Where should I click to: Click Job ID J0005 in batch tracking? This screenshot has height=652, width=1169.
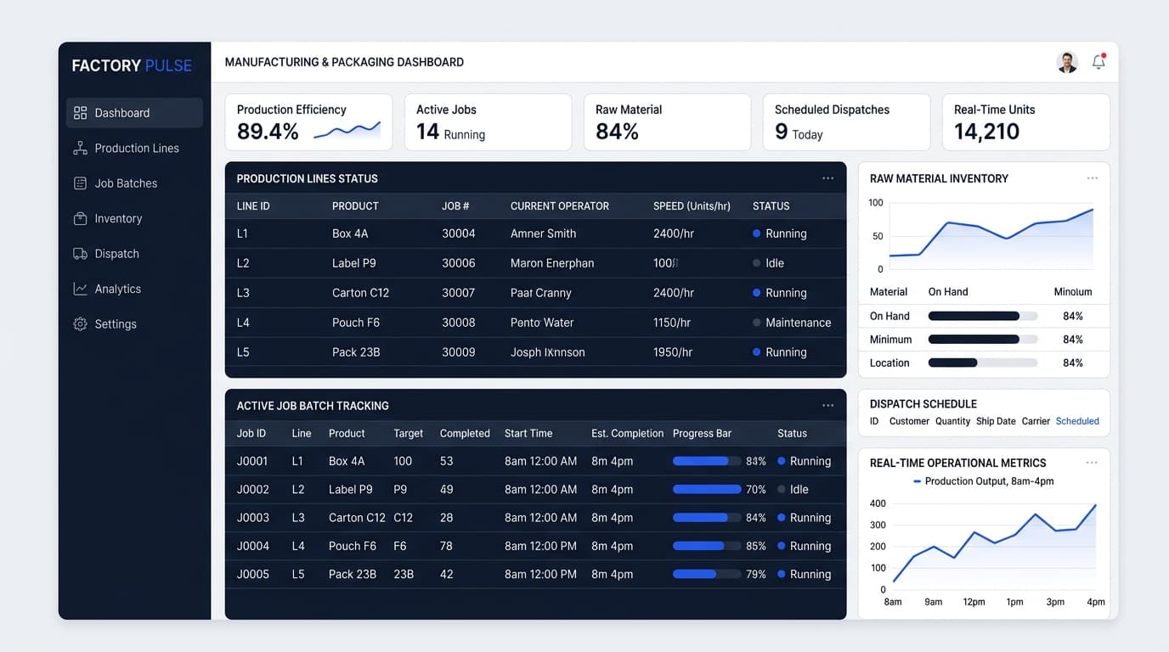252,574
